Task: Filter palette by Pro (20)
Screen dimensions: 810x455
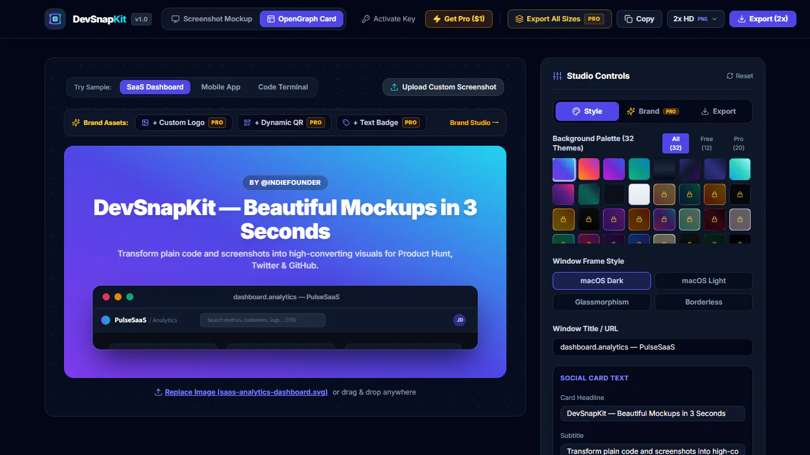Action: point(738,143)
